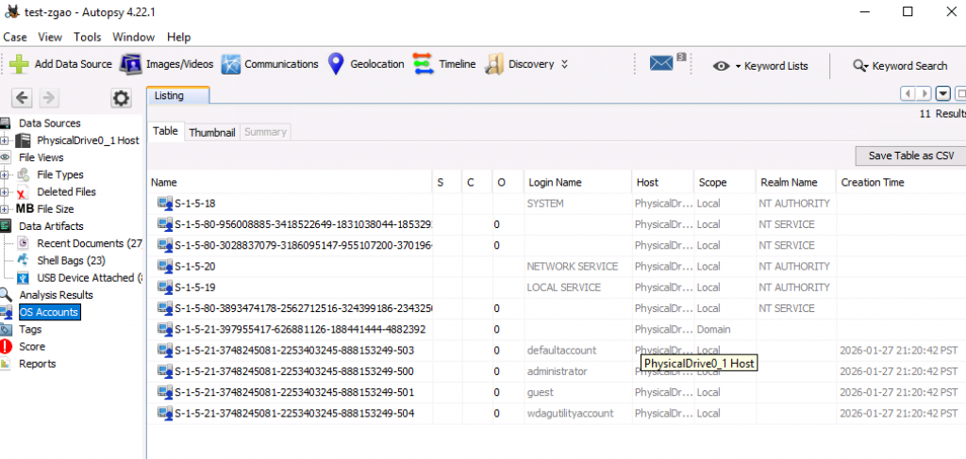Click the mail notifications envelope icon
Screen dimensions: 966x459
[662, 64]
